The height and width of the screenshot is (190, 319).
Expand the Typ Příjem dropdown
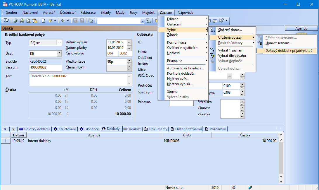coord(59,43)
